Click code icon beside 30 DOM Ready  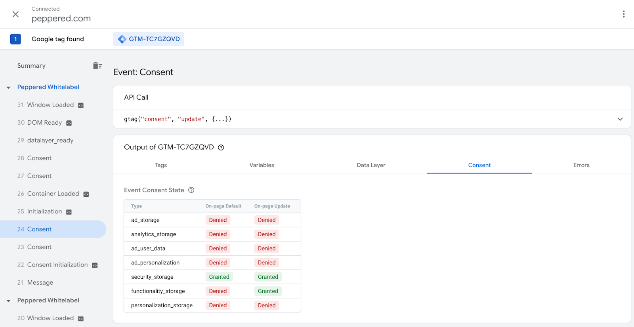[x=69, y=123]
